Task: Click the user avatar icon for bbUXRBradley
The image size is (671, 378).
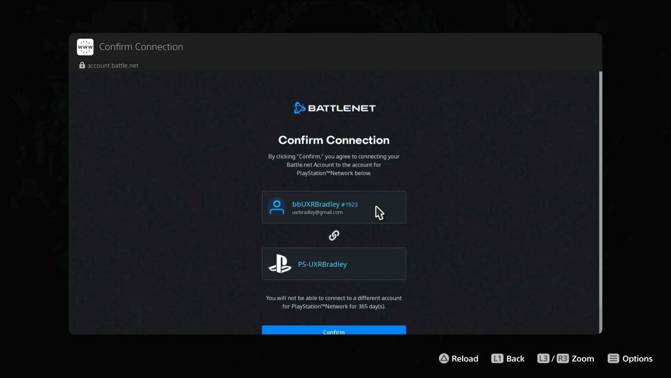Action: click(277, 207)
